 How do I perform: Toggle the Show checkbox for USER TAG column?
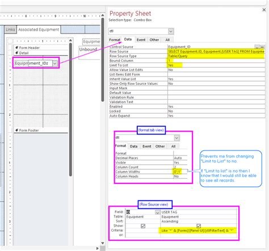point(199,226)
